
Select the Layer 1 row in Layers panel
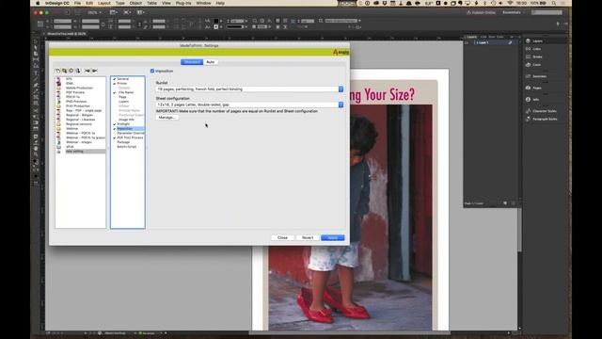click(490, 42)
